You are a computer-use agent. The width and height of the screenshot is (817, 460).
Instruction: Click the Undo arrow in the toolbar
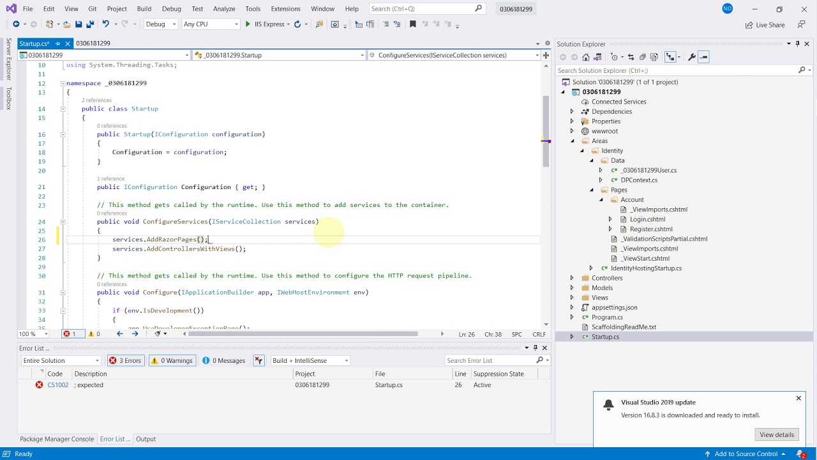coord(106,24)
